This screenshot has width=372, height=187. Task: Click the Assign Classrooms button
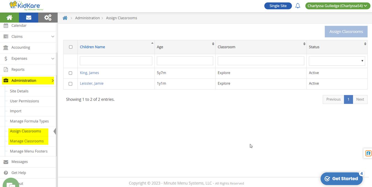point(346,31)
